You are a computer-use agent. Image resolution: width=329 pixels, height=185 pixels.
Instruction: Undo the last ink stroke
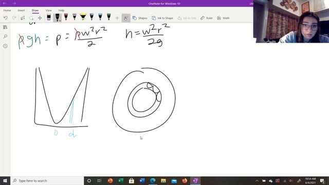pyautogui.click(x=6, y=18)
